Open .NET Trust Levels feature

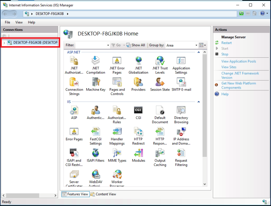coord(160,65)
